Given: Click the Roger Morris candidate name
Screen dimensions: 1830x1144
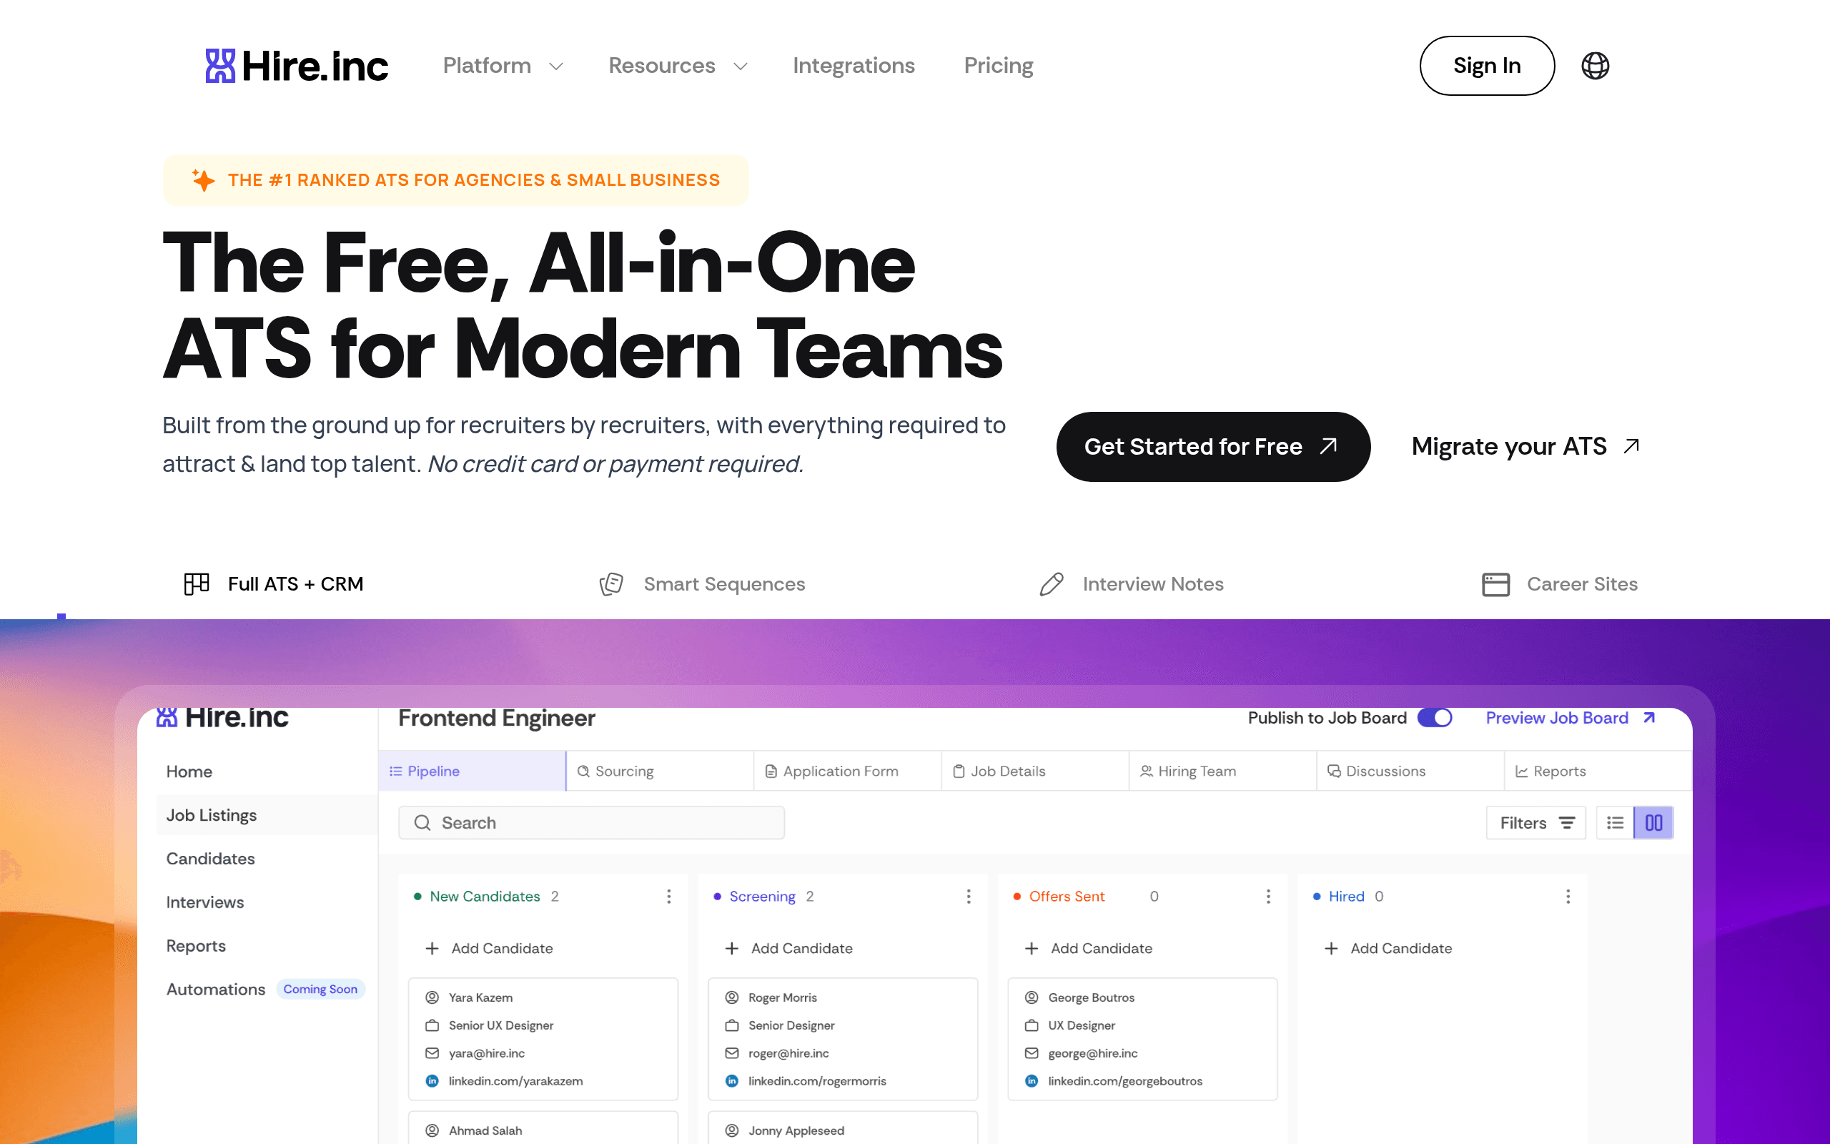Looking at the screenshot, I should coord(783,998).
